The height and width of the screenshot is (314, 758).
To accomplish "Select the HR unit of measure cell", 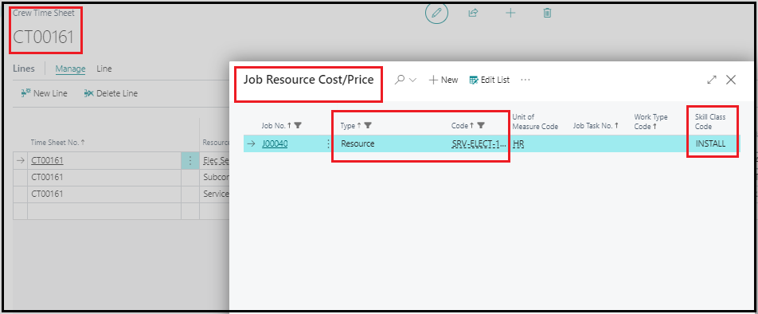I will click(518, 143).
